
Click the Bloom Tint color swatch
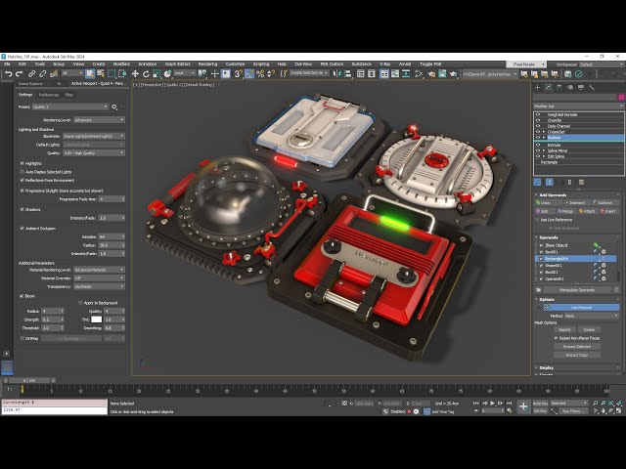tap(97, 320)
